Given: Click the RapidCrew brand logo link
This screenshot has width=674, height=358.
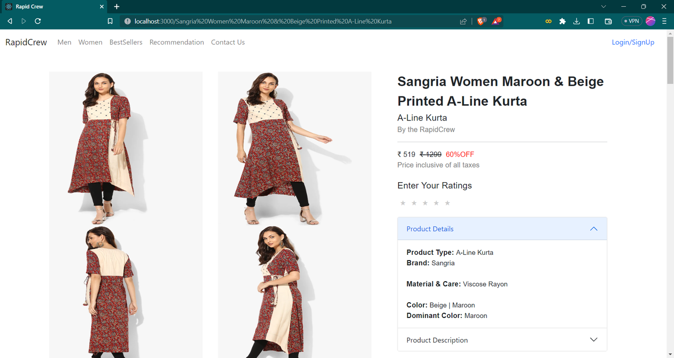Looking at the screenshot, I should (x=26, y=42).
